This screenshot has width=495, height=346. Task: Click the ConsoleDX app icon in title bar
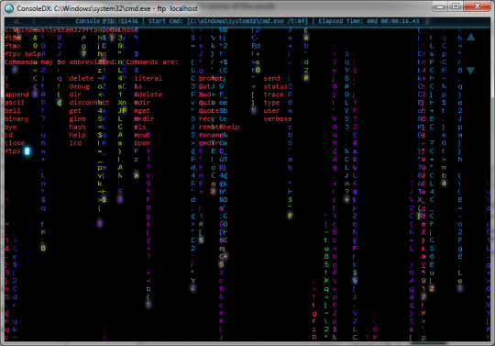[x=9, y=8]
